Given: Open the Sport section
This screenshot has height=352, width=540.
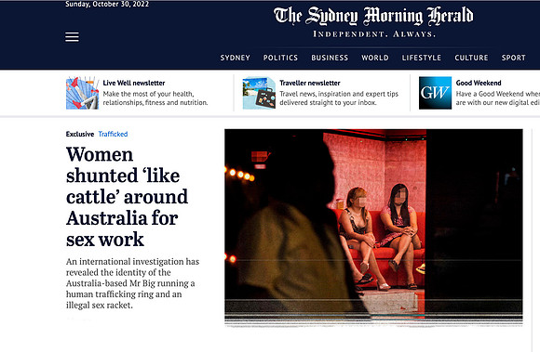Looking at the screenshot, I should 514,58.
